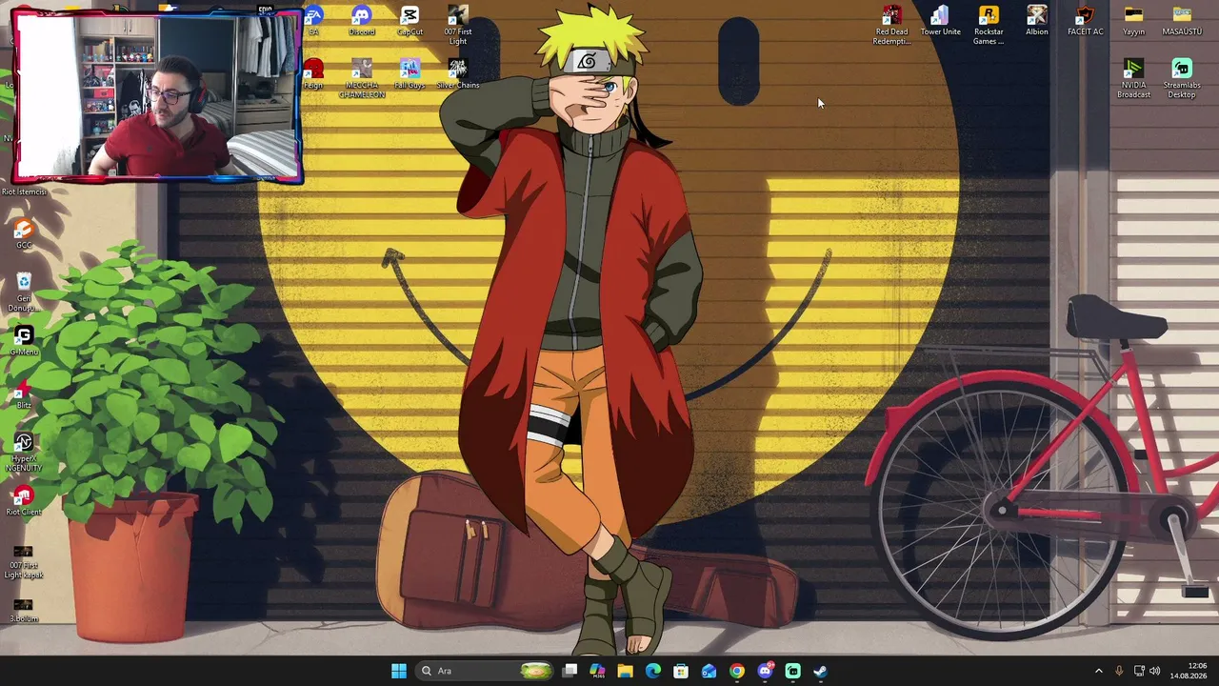Open File Explorer from the taskbar

[x=625, y=671]
